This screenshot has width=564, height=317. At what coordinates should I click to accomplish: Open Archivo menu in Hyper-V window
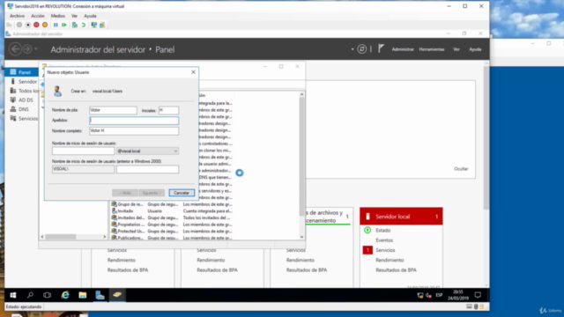point(17,16)
